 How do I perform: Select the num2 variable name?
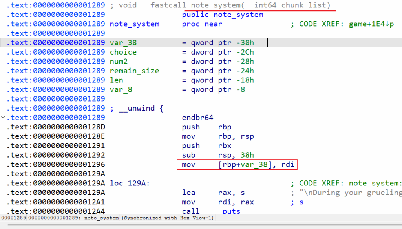tap(119, 62)
